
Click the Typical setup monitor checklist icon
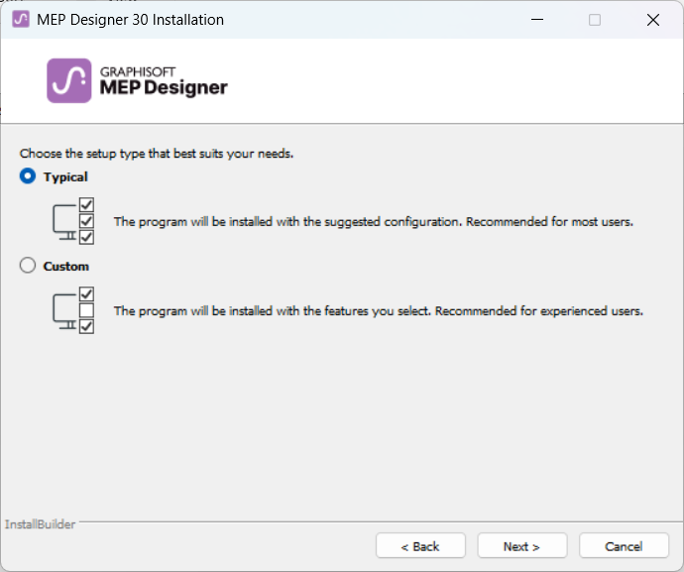point(73,221)
